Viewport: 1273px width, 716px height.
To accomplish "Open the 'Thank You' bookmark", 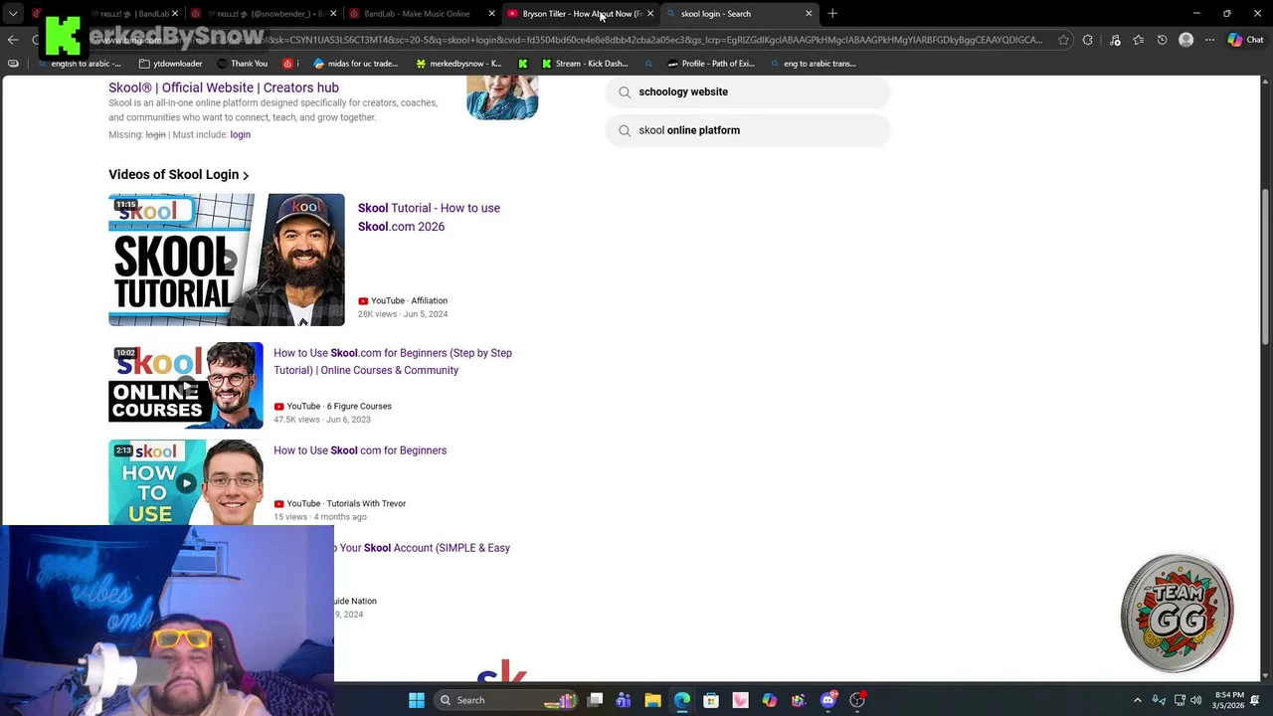I will (x=242, y=64).
